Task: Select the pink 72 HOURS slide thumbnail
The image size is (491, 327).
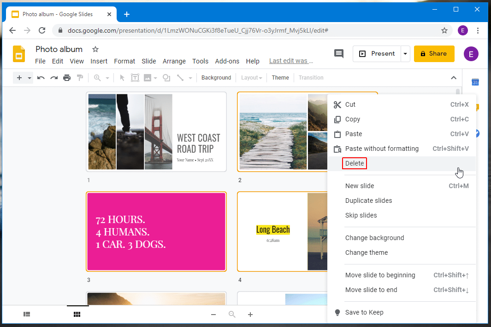Action: pos(155,231)
